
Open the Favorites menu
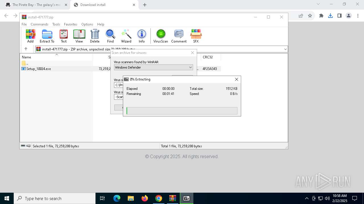(71, 24)
